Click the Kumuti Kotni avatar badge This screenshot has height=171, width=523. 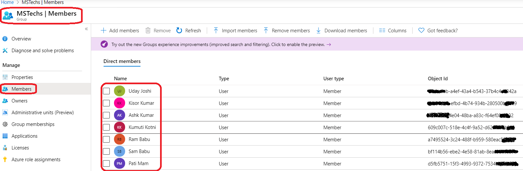pyautogui.click(x=120, y=127)
